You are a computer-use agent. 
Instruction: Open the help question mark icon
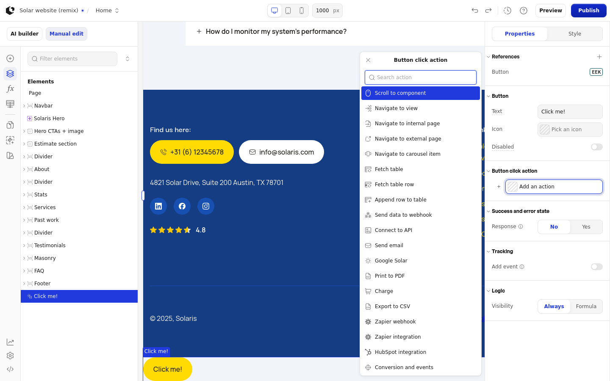(x=524, y=11)
